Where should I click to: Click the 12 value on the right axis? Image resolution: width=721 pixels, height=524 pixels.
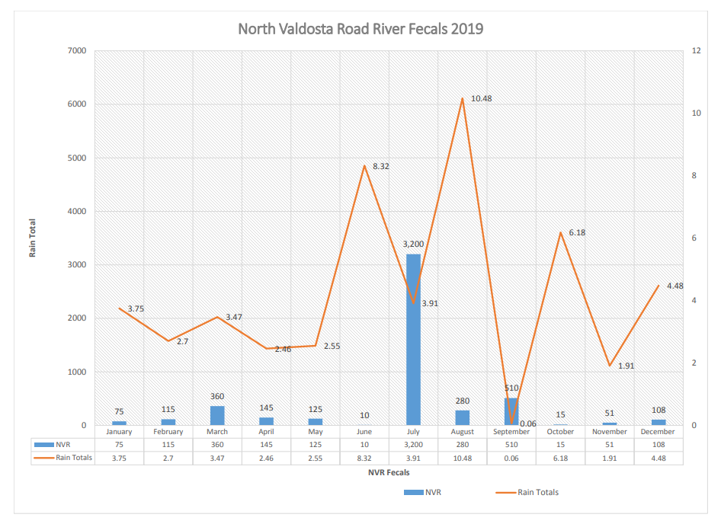click(696, 51)
